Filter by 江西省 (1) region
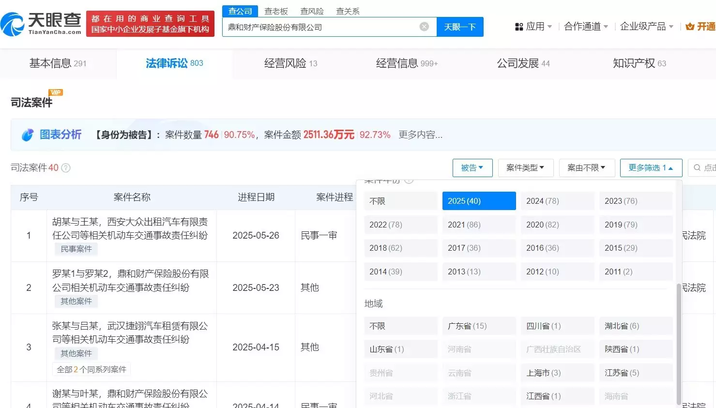Image resolution: width=716 pixels, height=408 pixels. click(x=558, y=396)
